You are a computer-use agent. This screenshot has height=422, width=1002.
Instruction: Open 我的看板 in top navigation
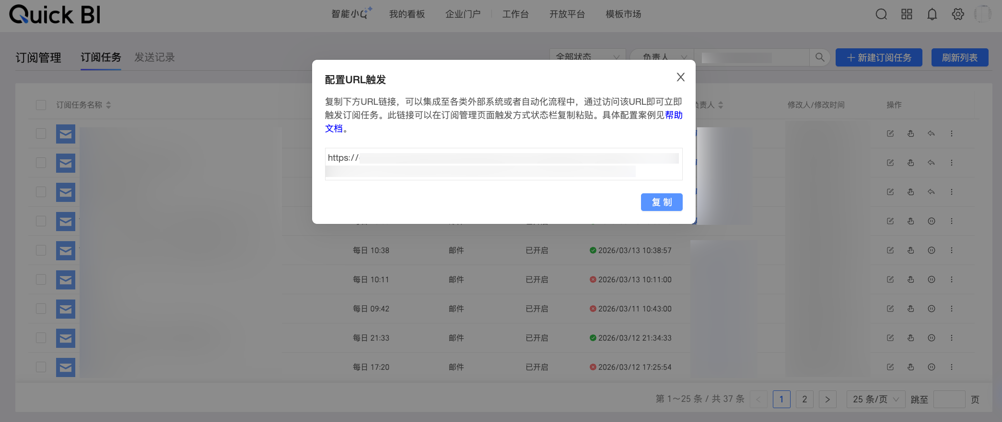tap(407, 14)
